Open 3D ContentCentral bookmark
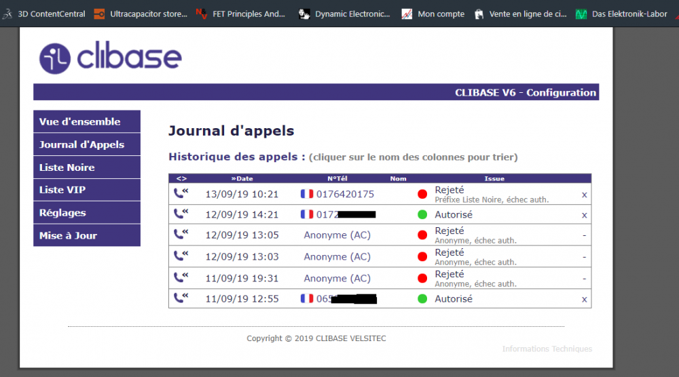The image size is (679, 377). 44,14
